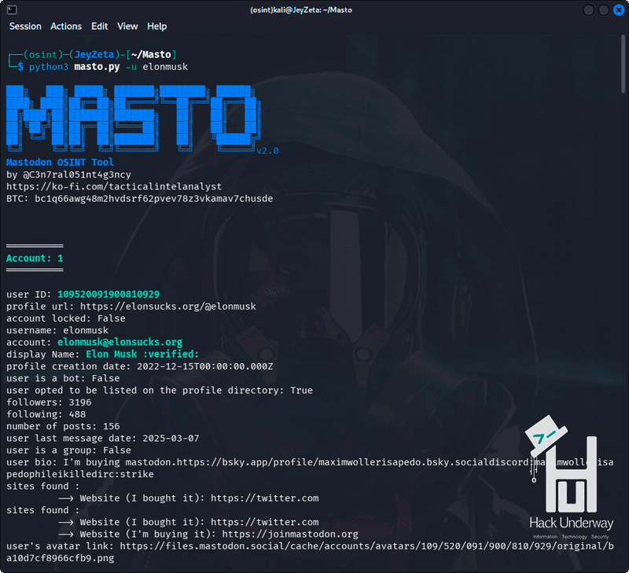Click the 'followers: 3196' line
This screenshot has height=573, width=629.
[49, 402]
